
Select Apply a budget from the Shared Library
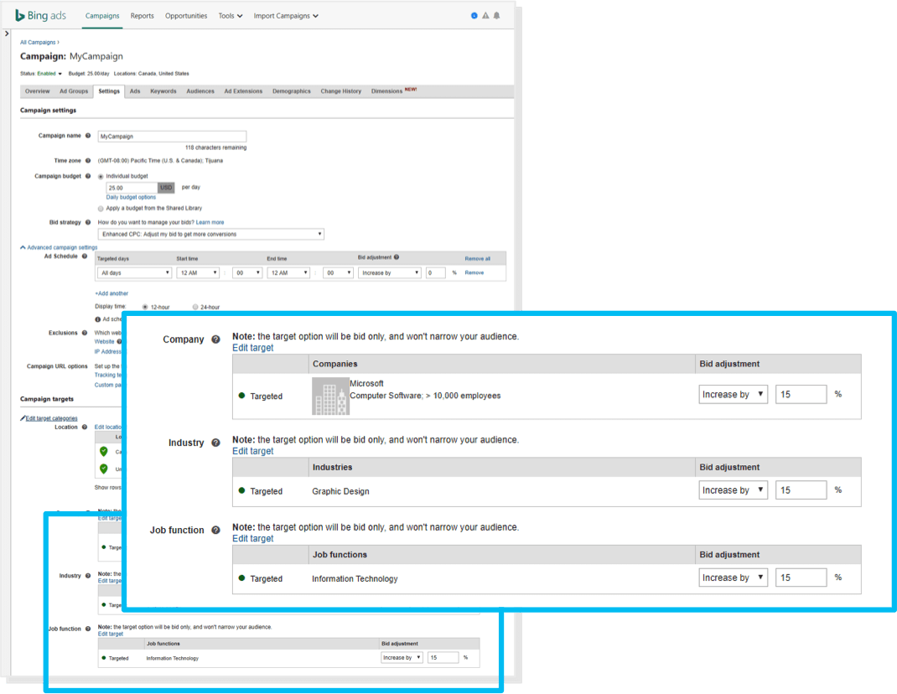101,208
